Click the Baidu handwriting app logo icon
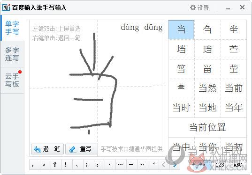The height and width of the screenshot is (175, 252). pyautogui.click(x=6, y=7)
